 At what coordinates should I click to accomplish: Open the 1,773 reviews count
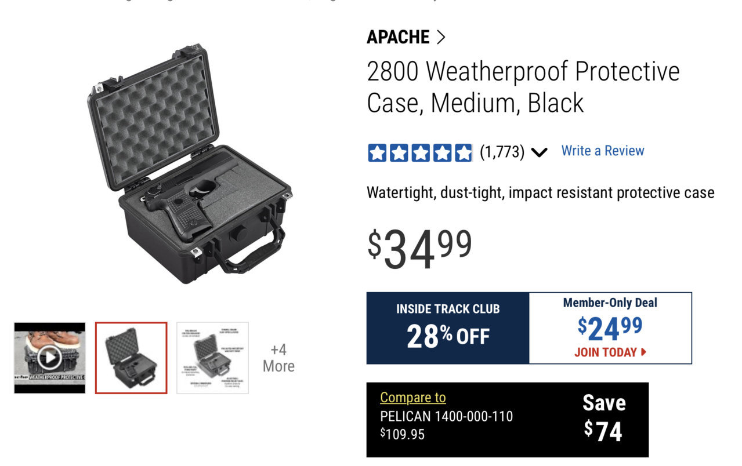(502, 152)
